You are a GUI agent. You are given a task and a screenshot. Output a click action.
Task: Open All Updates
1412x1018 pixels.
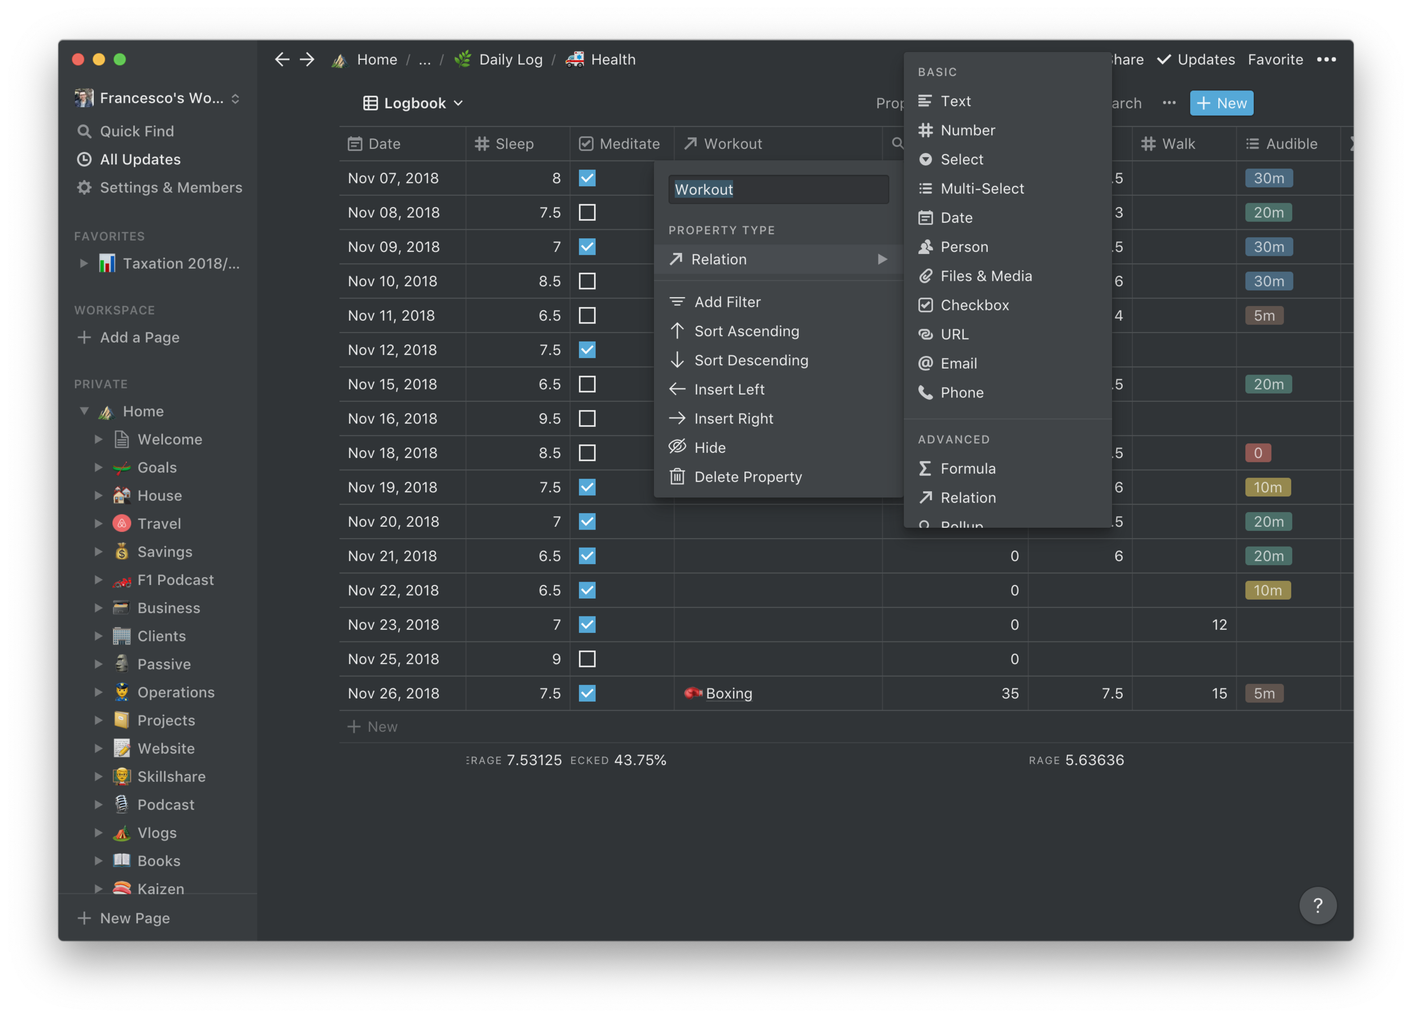140,159
